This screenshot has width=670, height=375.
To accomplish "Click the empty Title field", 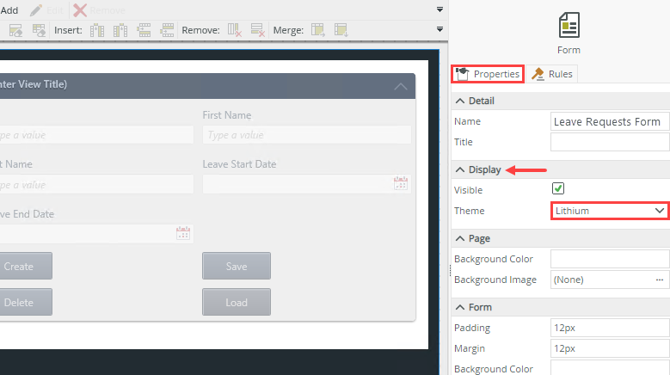I will click(610, 142).
